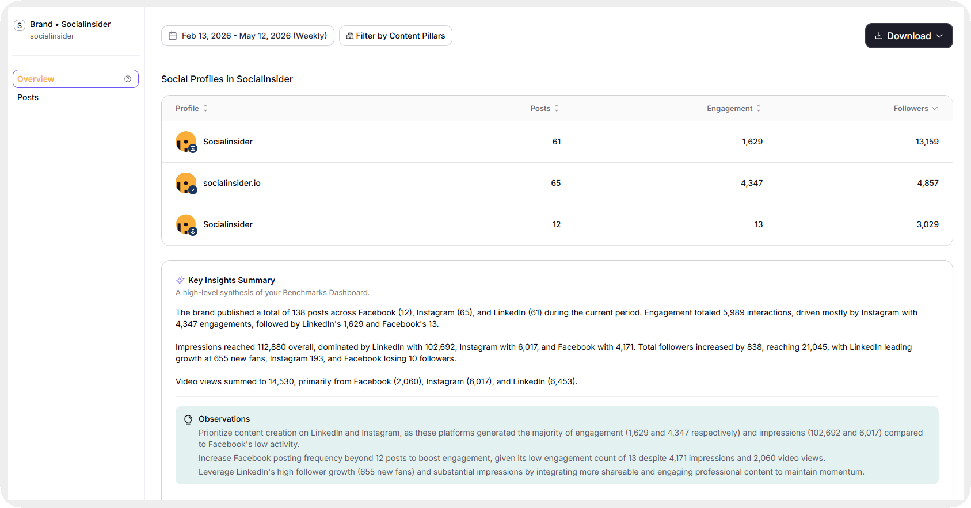Click the followers value 4,857
Viewport: 971px width, 508px height.
coord(928,183)
